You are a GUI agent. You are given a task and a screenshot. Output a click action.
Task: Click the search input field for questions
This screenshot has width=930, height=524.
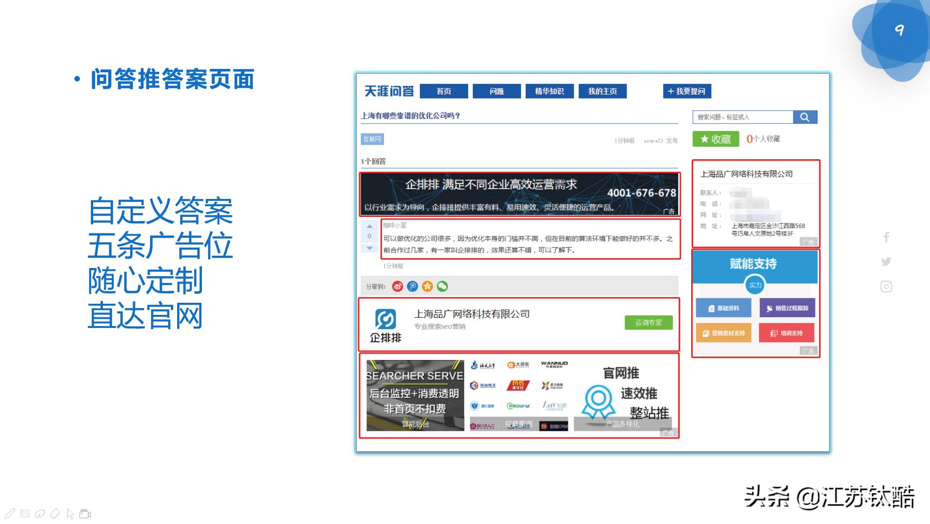tap(743, 117)
